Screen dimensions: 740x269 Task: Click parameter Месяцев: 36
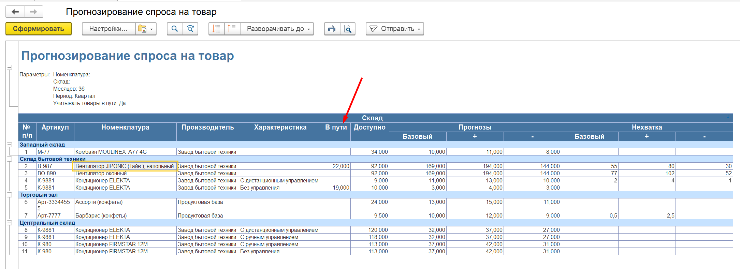69,89
